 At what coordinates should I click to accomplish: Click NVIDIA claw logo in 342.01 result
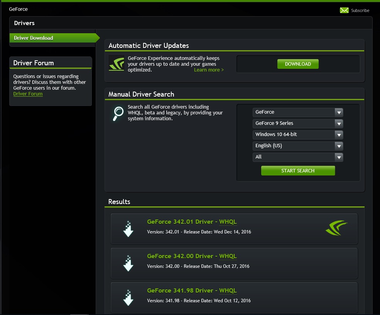pos(336,228)
